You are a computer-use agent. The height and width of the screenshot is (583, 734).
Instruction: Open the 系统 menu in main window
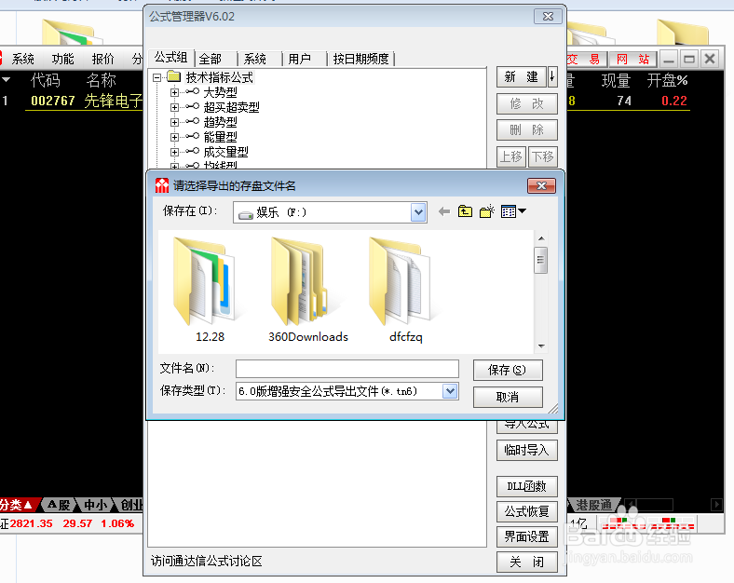[x=23, y=59]
